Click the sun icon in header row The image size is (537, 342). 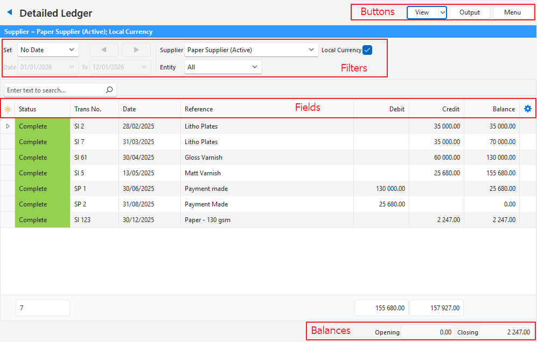point(8,109)
